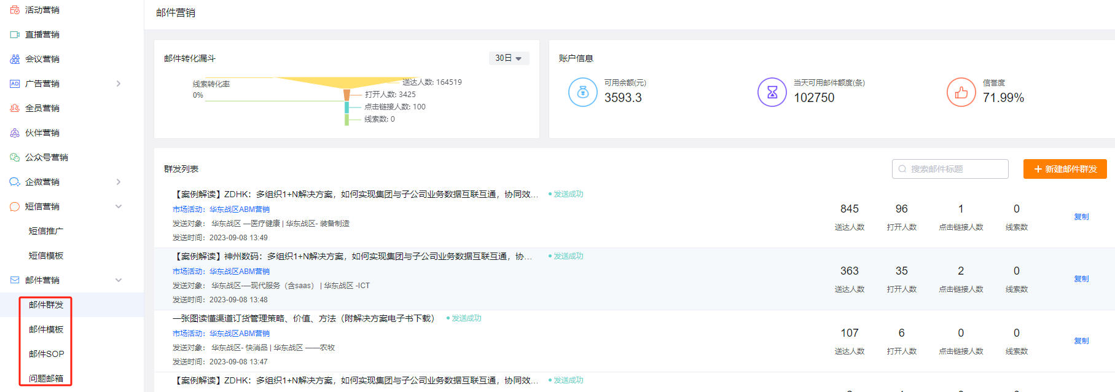Open 华东战区ABM营销 link in 一张图读懂 row
1115x392 pixels.
(x=240, y=334)
